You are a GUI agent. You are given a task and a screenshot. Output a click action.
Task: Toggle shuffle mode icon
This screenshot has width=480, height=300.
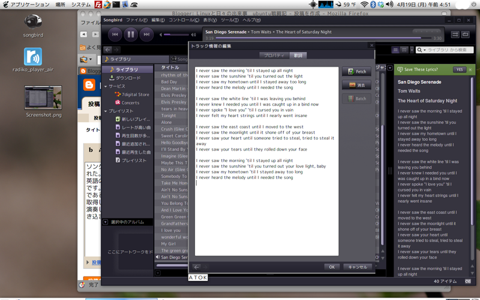[x=455, y=35]
